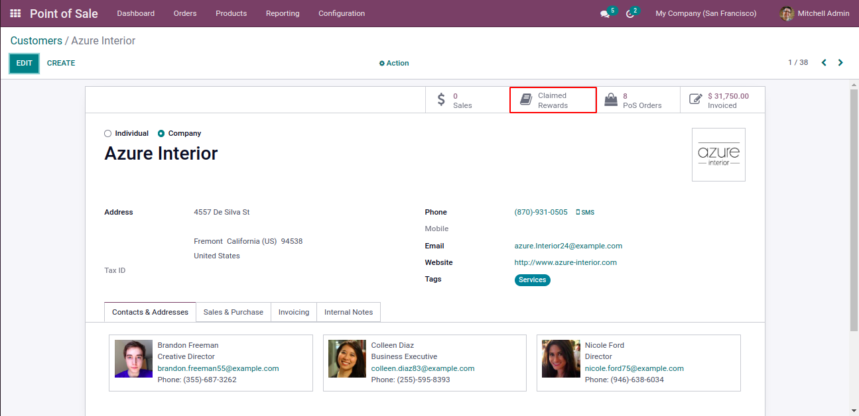Open Brandon Freeman's contact photo

133,359
